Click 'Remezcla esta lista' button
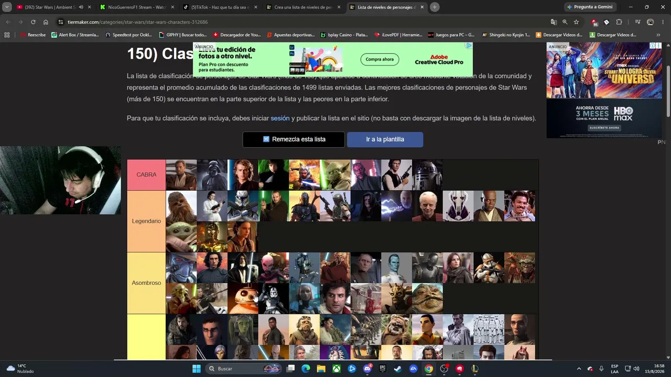This screenshot has width=671, height=377. click(x=294, y=139)
